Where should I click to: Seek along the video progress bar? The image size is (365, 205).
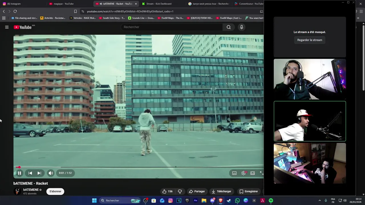click(x=139, y=167)
